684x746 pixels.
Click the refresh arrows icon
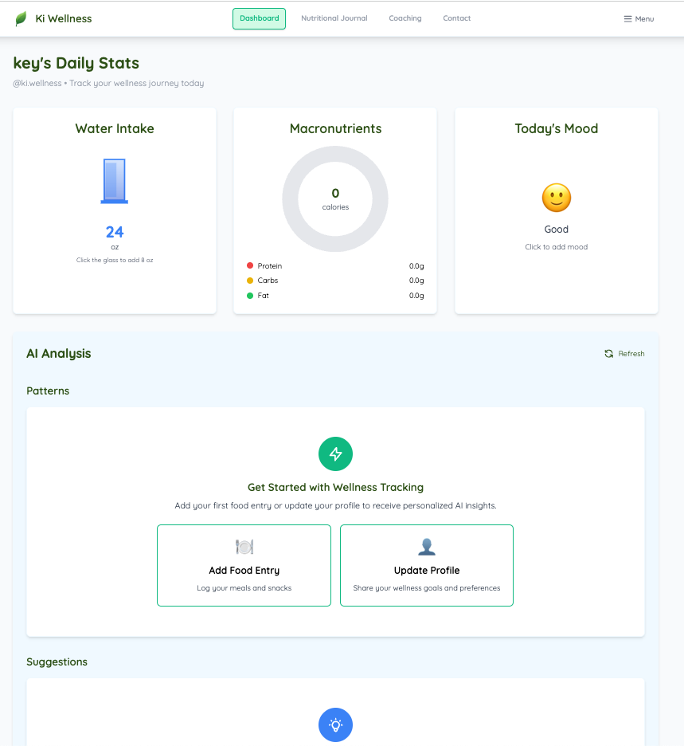pyautogui.click(x=609, y=354)
